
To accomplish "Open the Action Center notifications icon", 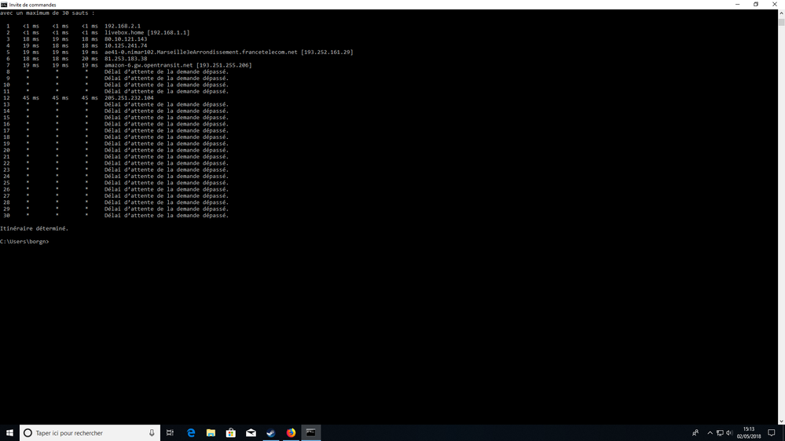I will (772, 433).
